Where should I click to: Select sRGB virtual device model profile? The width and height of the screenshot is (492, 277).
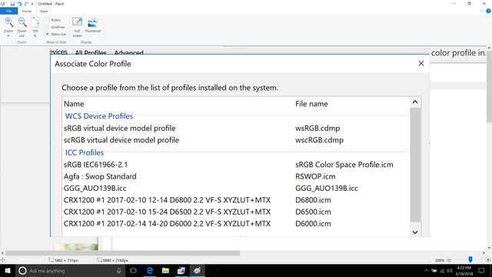(x=120, y=128)
